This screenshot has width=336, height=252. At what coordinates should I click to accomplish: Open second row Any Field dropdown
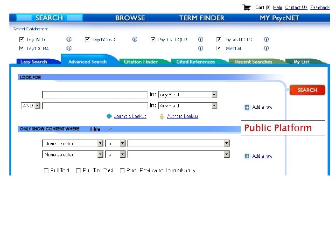[188, 105]
